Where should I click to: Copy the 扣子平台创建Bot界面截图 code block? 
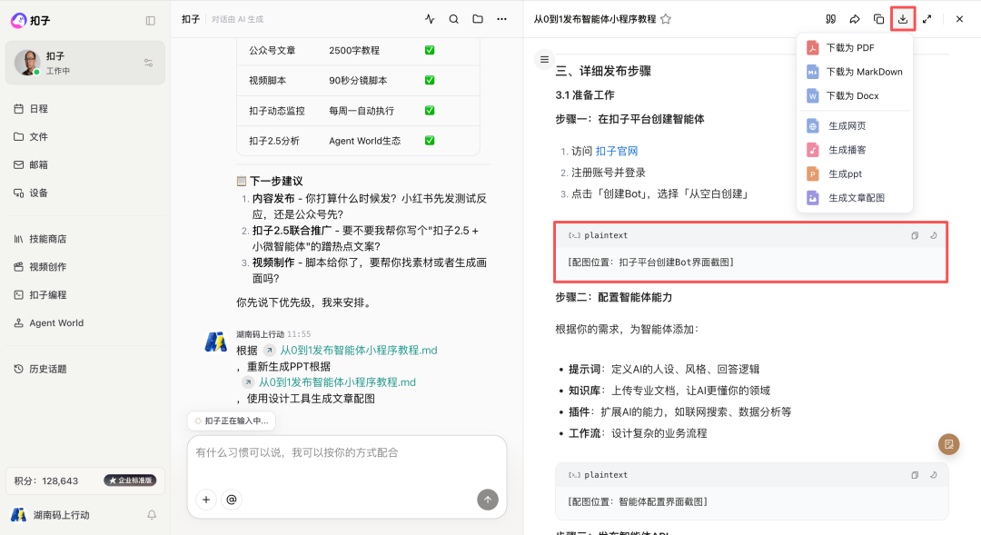pos(915,235)
